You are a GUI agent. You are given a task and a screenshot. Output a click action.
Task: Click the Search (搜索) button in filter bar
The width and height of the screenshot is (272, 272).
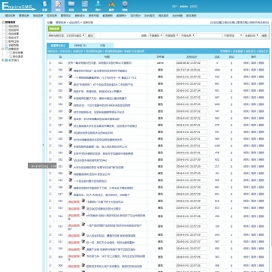tap(264, 35)
